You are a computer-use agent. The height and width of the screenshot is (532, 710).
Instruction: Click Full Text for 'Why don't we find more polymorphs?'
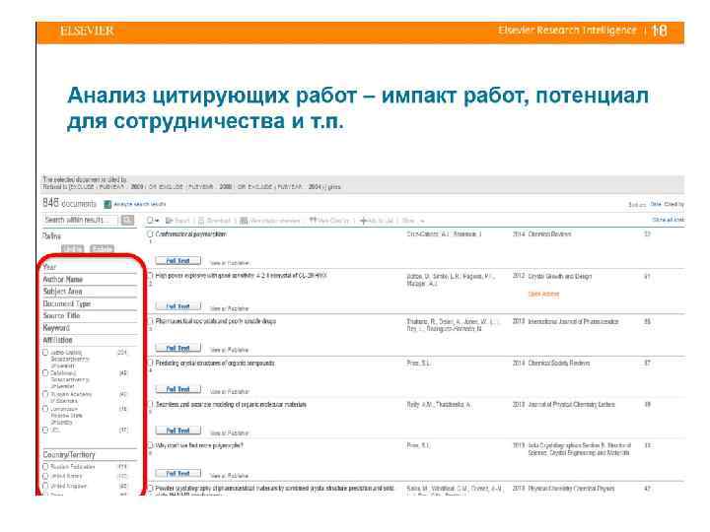click(x=177, y=473)
